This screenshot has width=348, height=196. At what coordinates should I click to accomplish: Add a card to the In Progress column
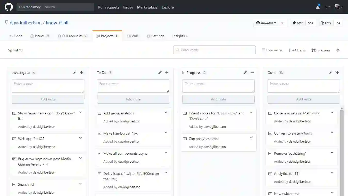tap(252, 73)
